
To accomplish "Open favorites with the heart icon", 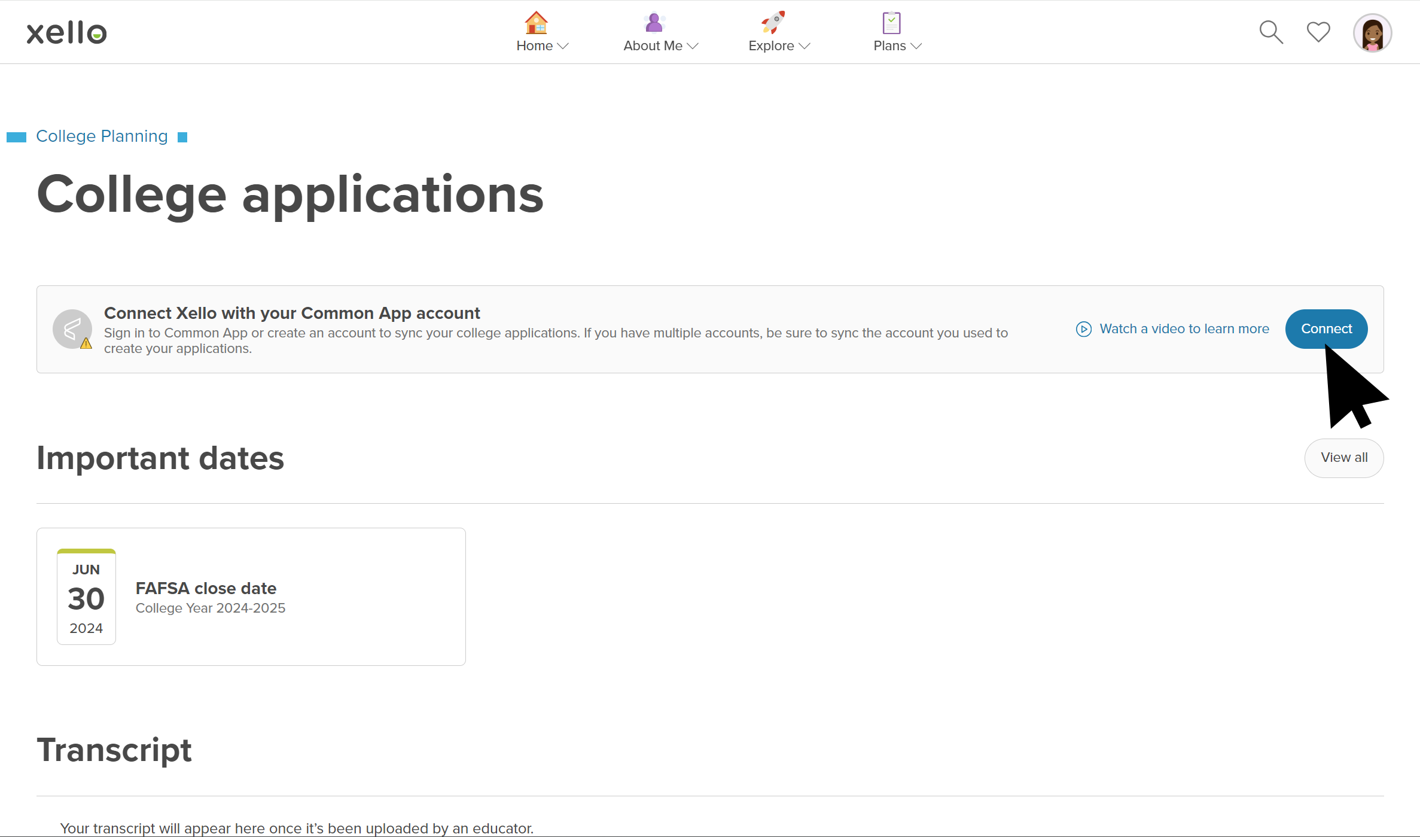I will click(x=1318, y=32).
